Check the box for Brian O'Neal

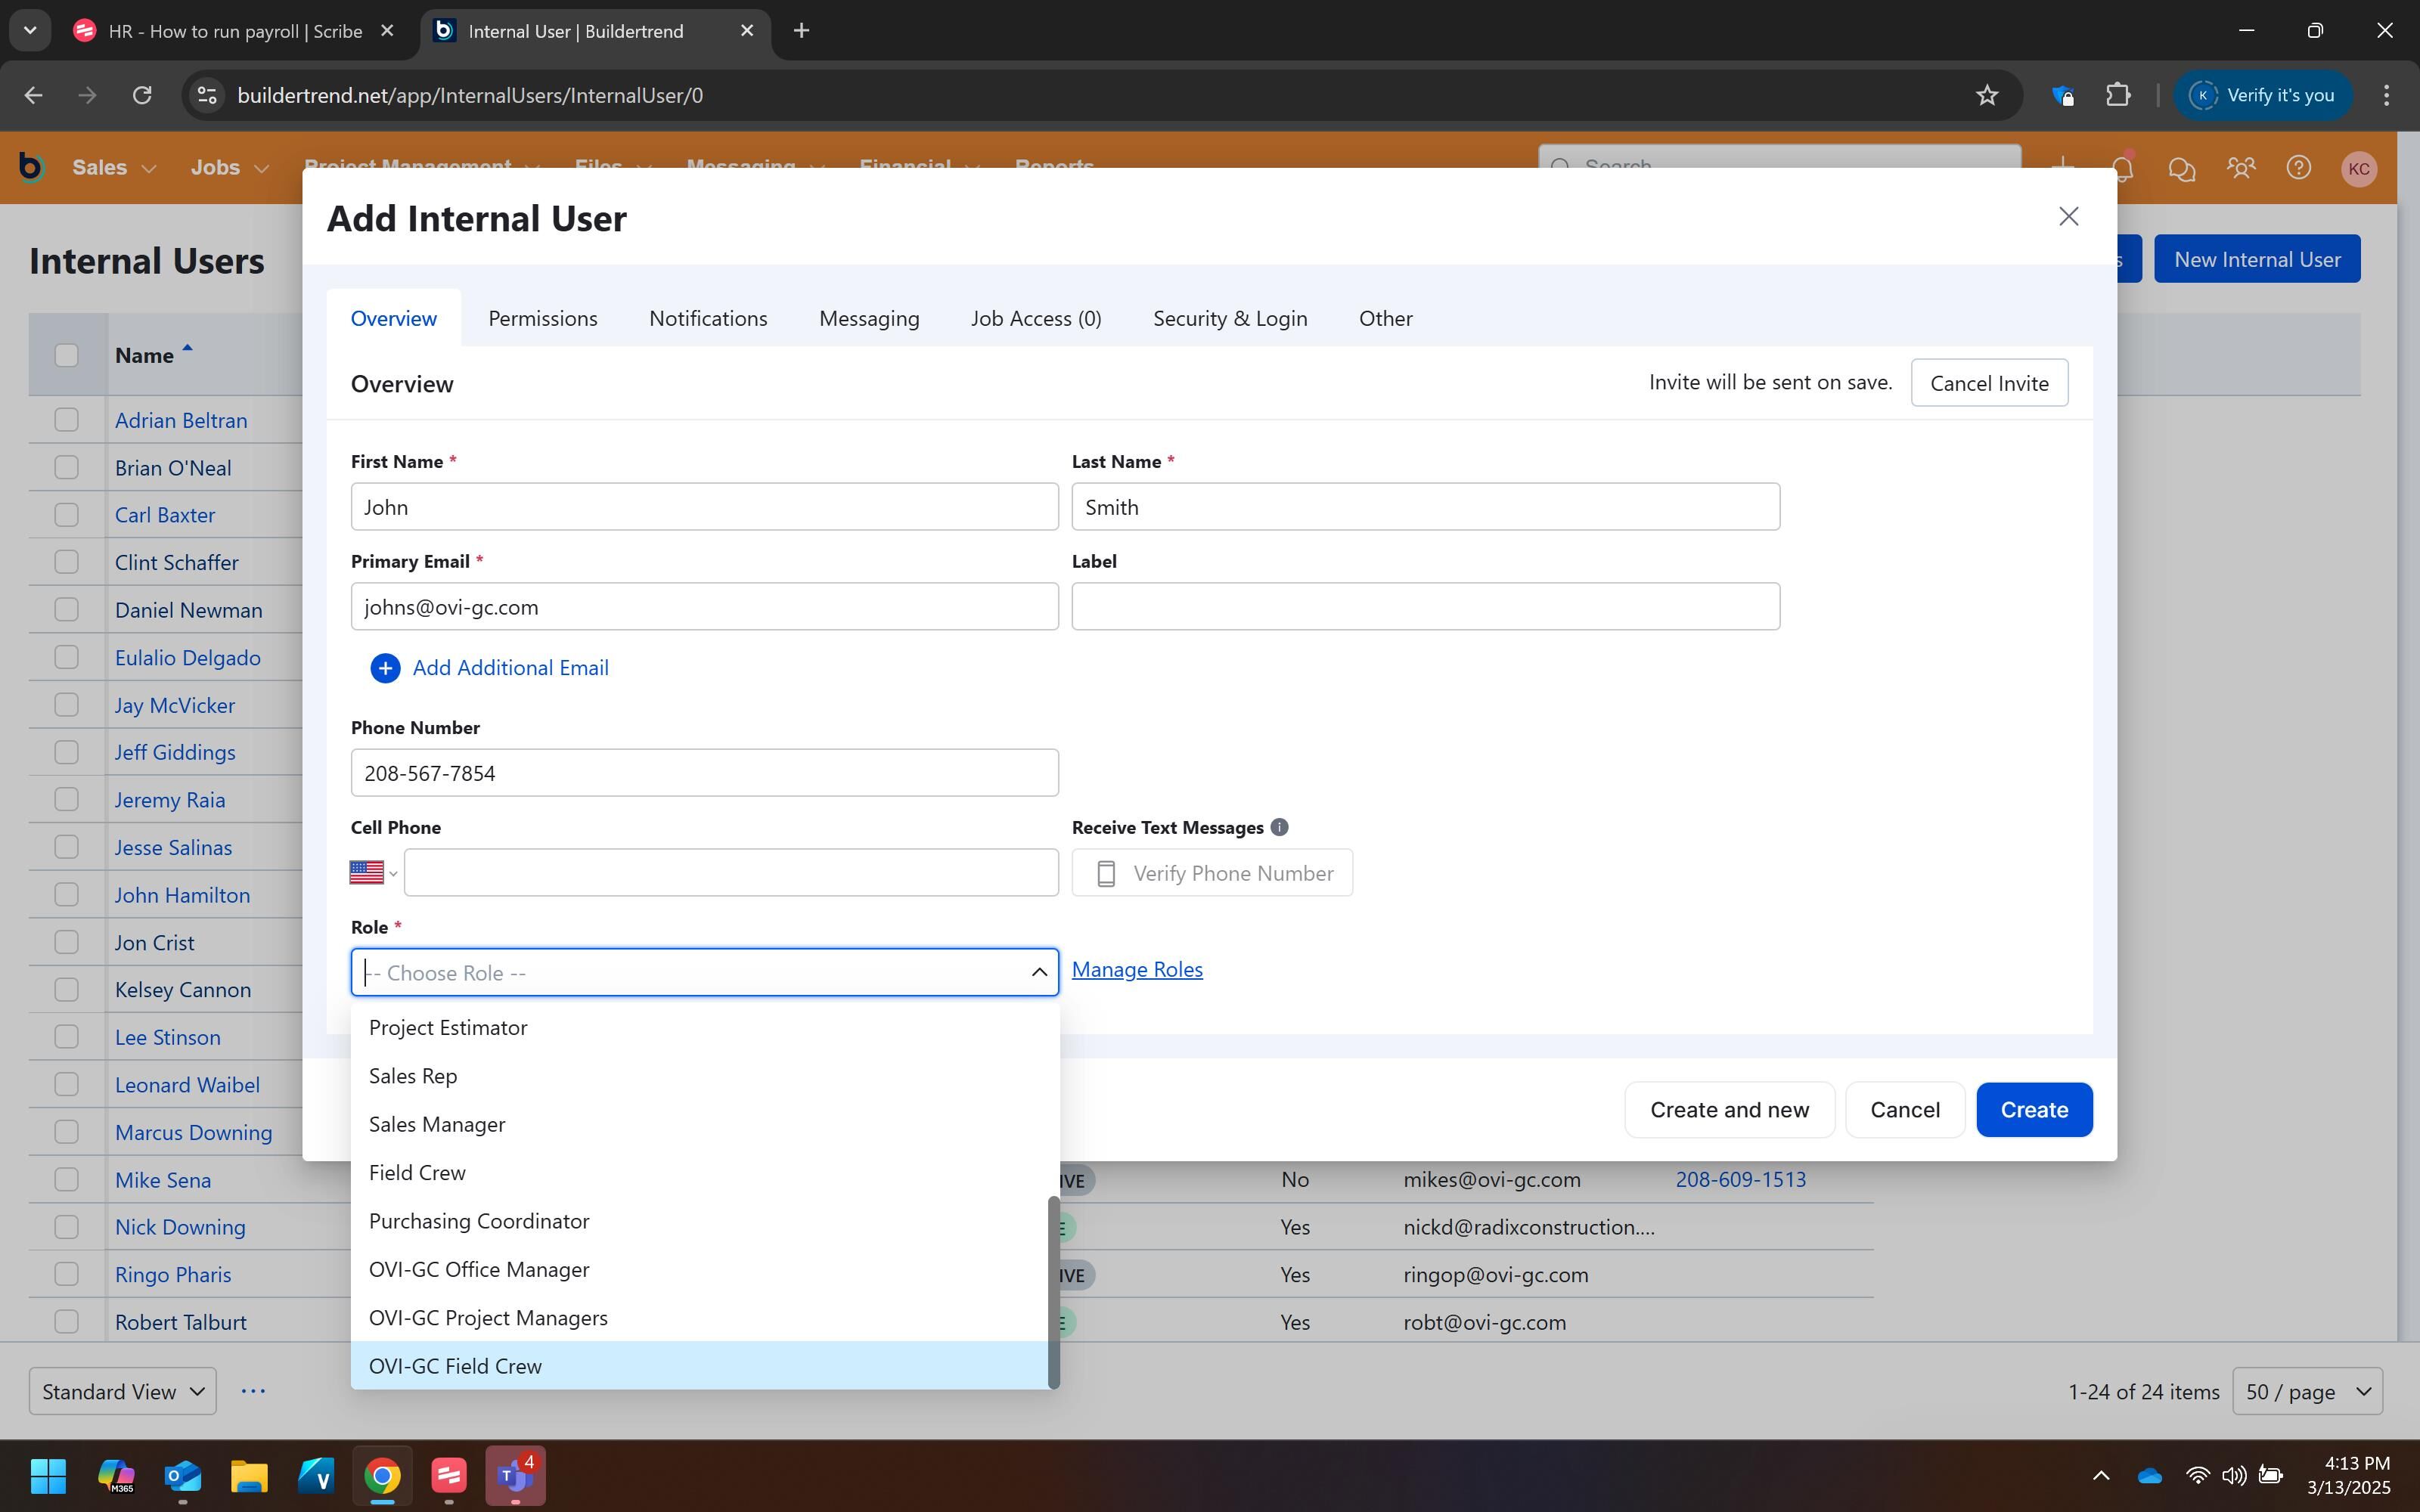coord(66,467)
